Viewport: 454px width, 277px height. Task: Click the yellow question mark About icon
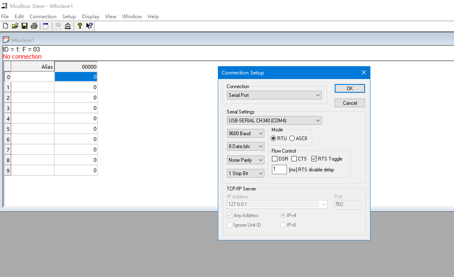pyautogui.click(x=80, y=26)
